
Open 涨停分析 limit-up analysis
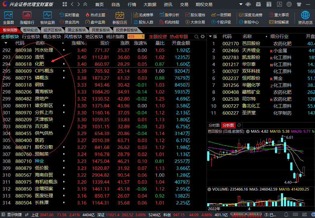pyautogui.click(x=169, y=15)
